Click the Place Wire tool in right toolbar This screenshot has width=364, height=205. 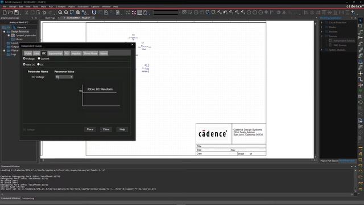(x=360, y=32)
